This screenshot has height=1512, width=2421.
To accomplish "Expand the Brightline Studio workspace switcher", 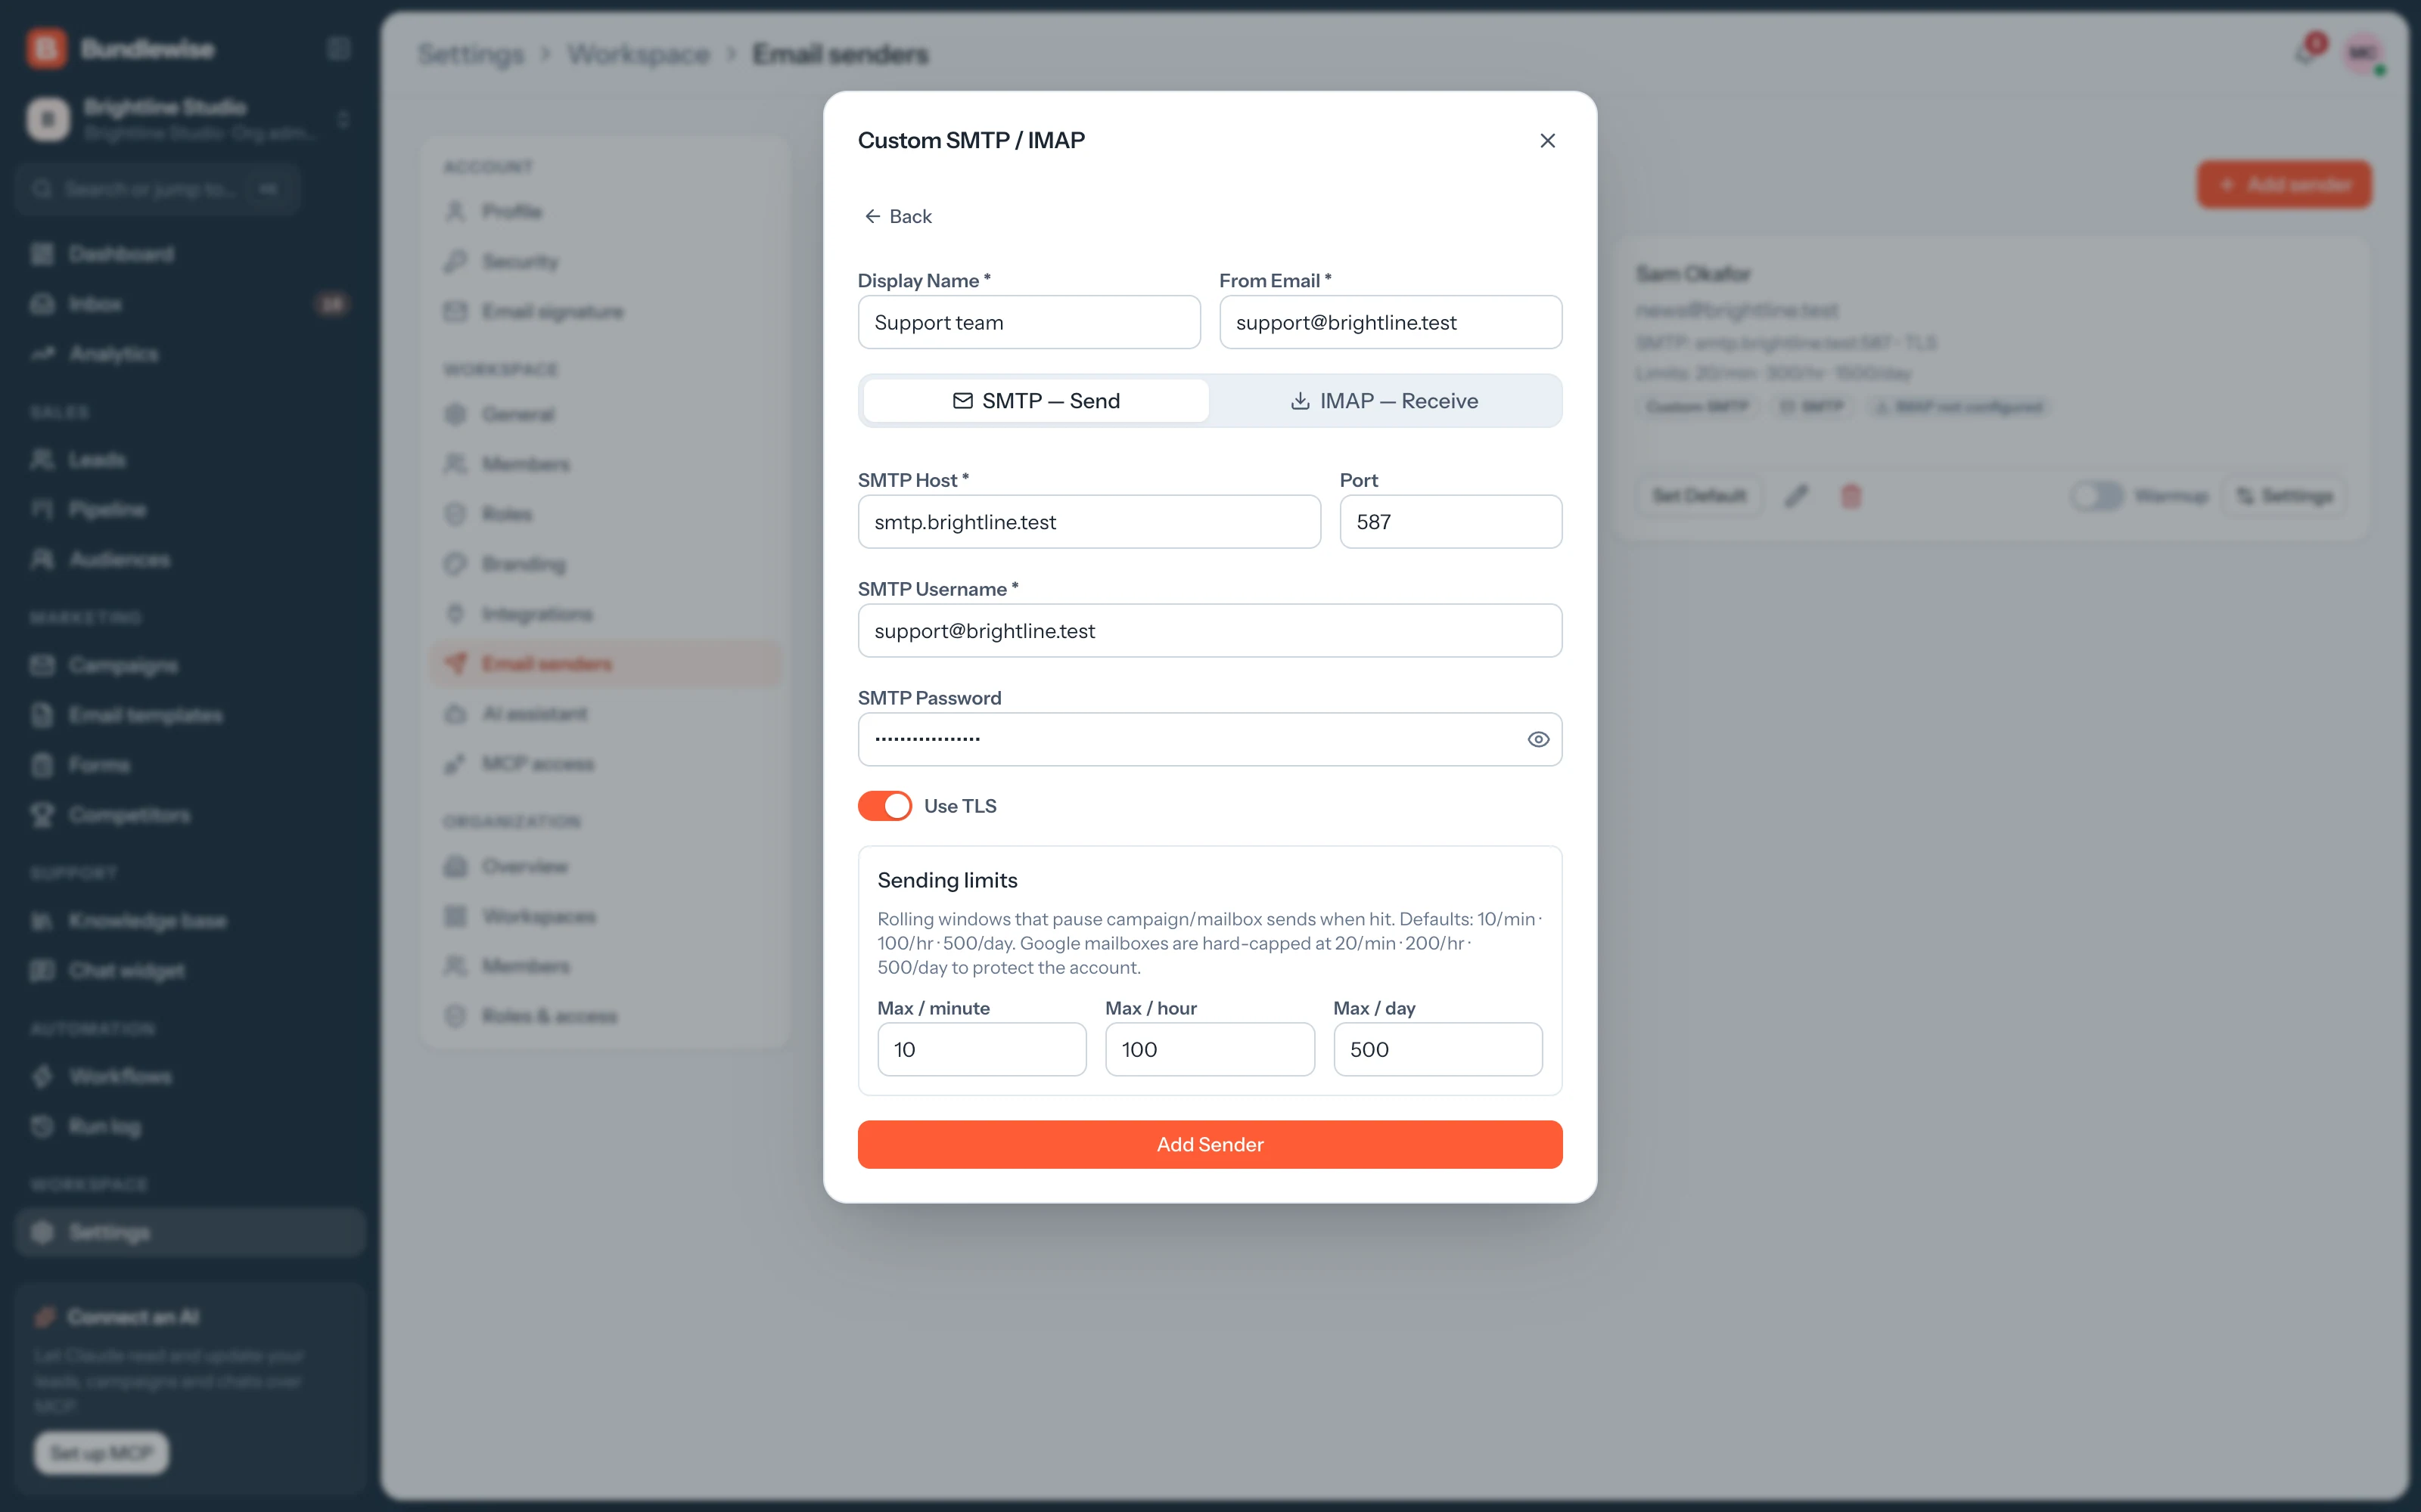I will pyautogui.click(x=190, y=119).
